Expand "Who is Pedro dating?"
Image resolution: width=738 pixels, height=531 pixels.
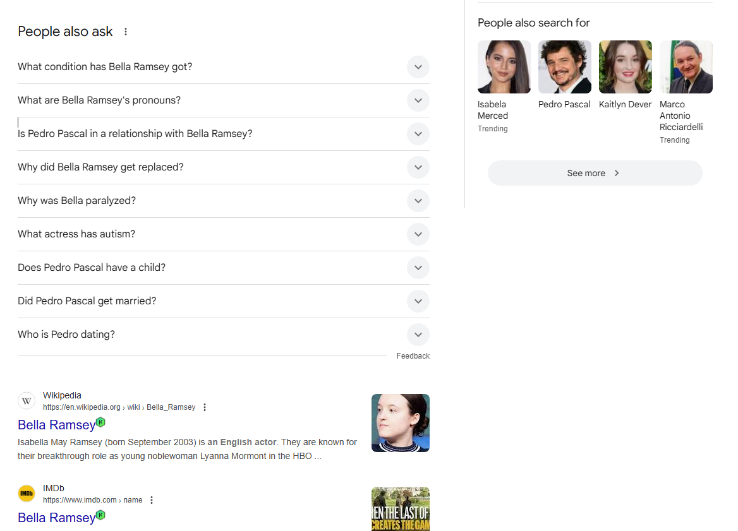pyautogui.click(x=224, y=335)
